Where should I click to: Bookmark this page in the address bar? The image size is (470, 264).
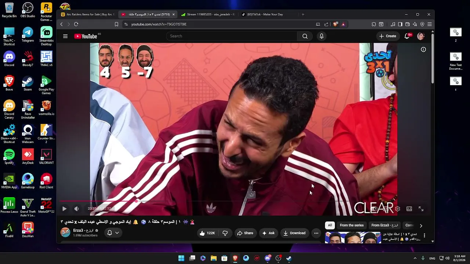pos(116,24)
